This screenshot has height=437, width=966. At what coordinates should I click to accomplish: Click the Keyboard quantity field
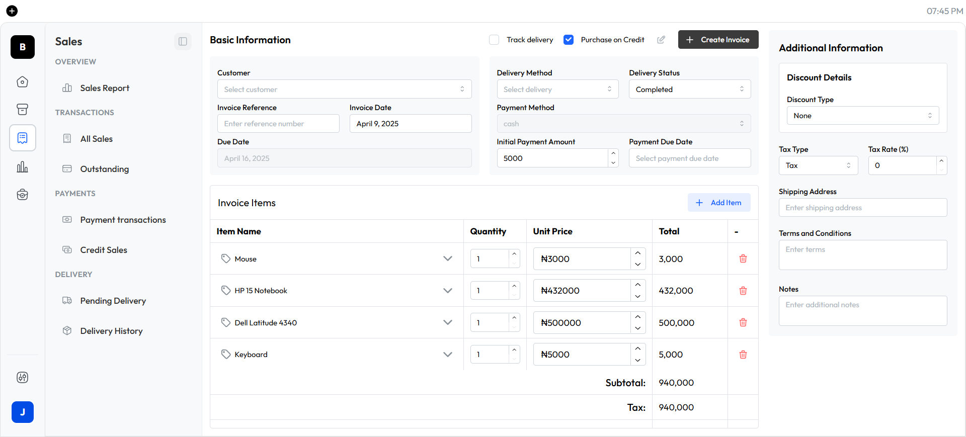[490, 355]
